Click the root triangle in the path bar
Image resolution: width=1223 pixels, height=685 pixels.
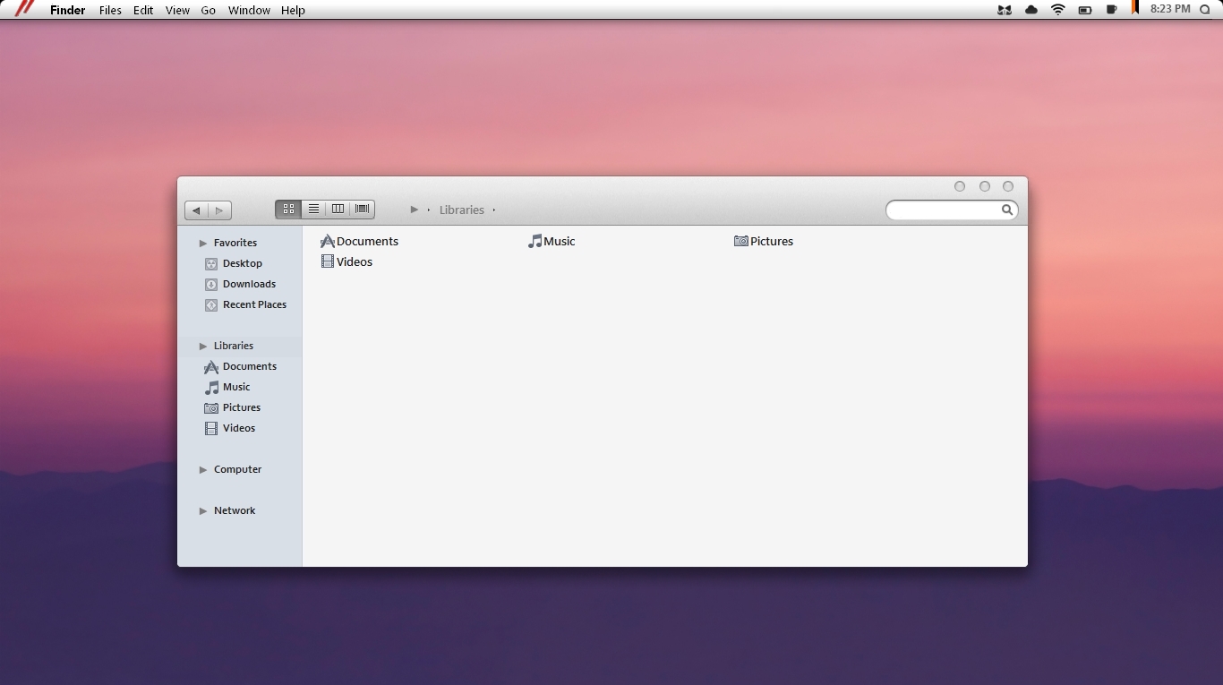(415, 210)
